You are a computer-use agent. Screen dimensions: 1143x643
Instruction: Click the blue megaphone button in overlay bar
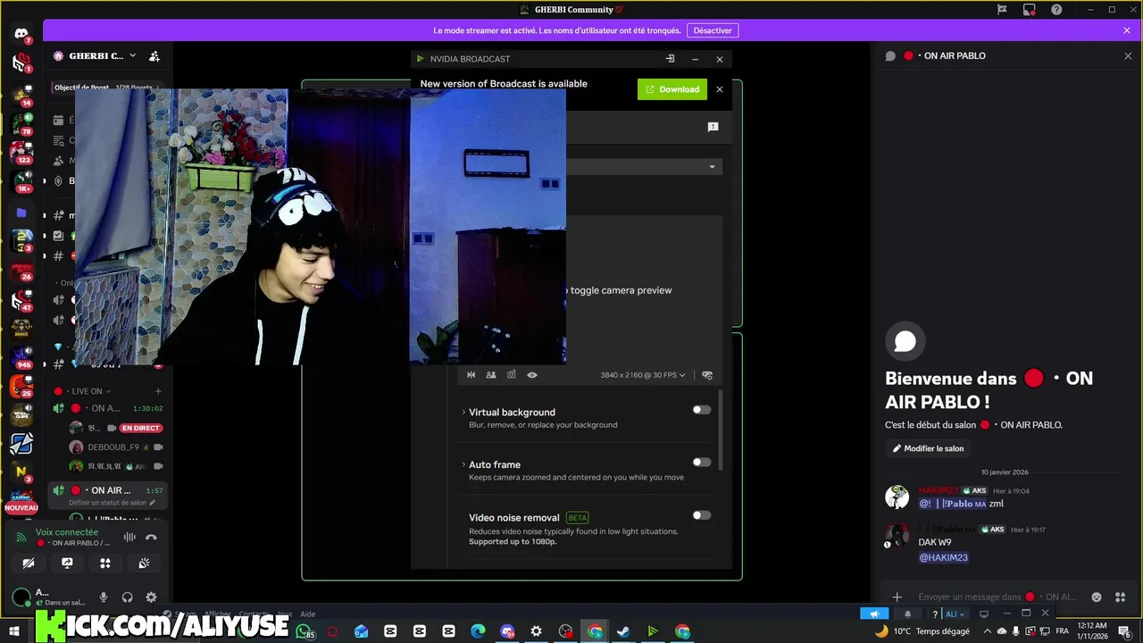[x=874, y=614]
